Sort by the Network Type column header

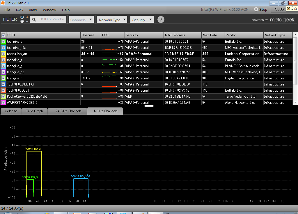point(278,35)
